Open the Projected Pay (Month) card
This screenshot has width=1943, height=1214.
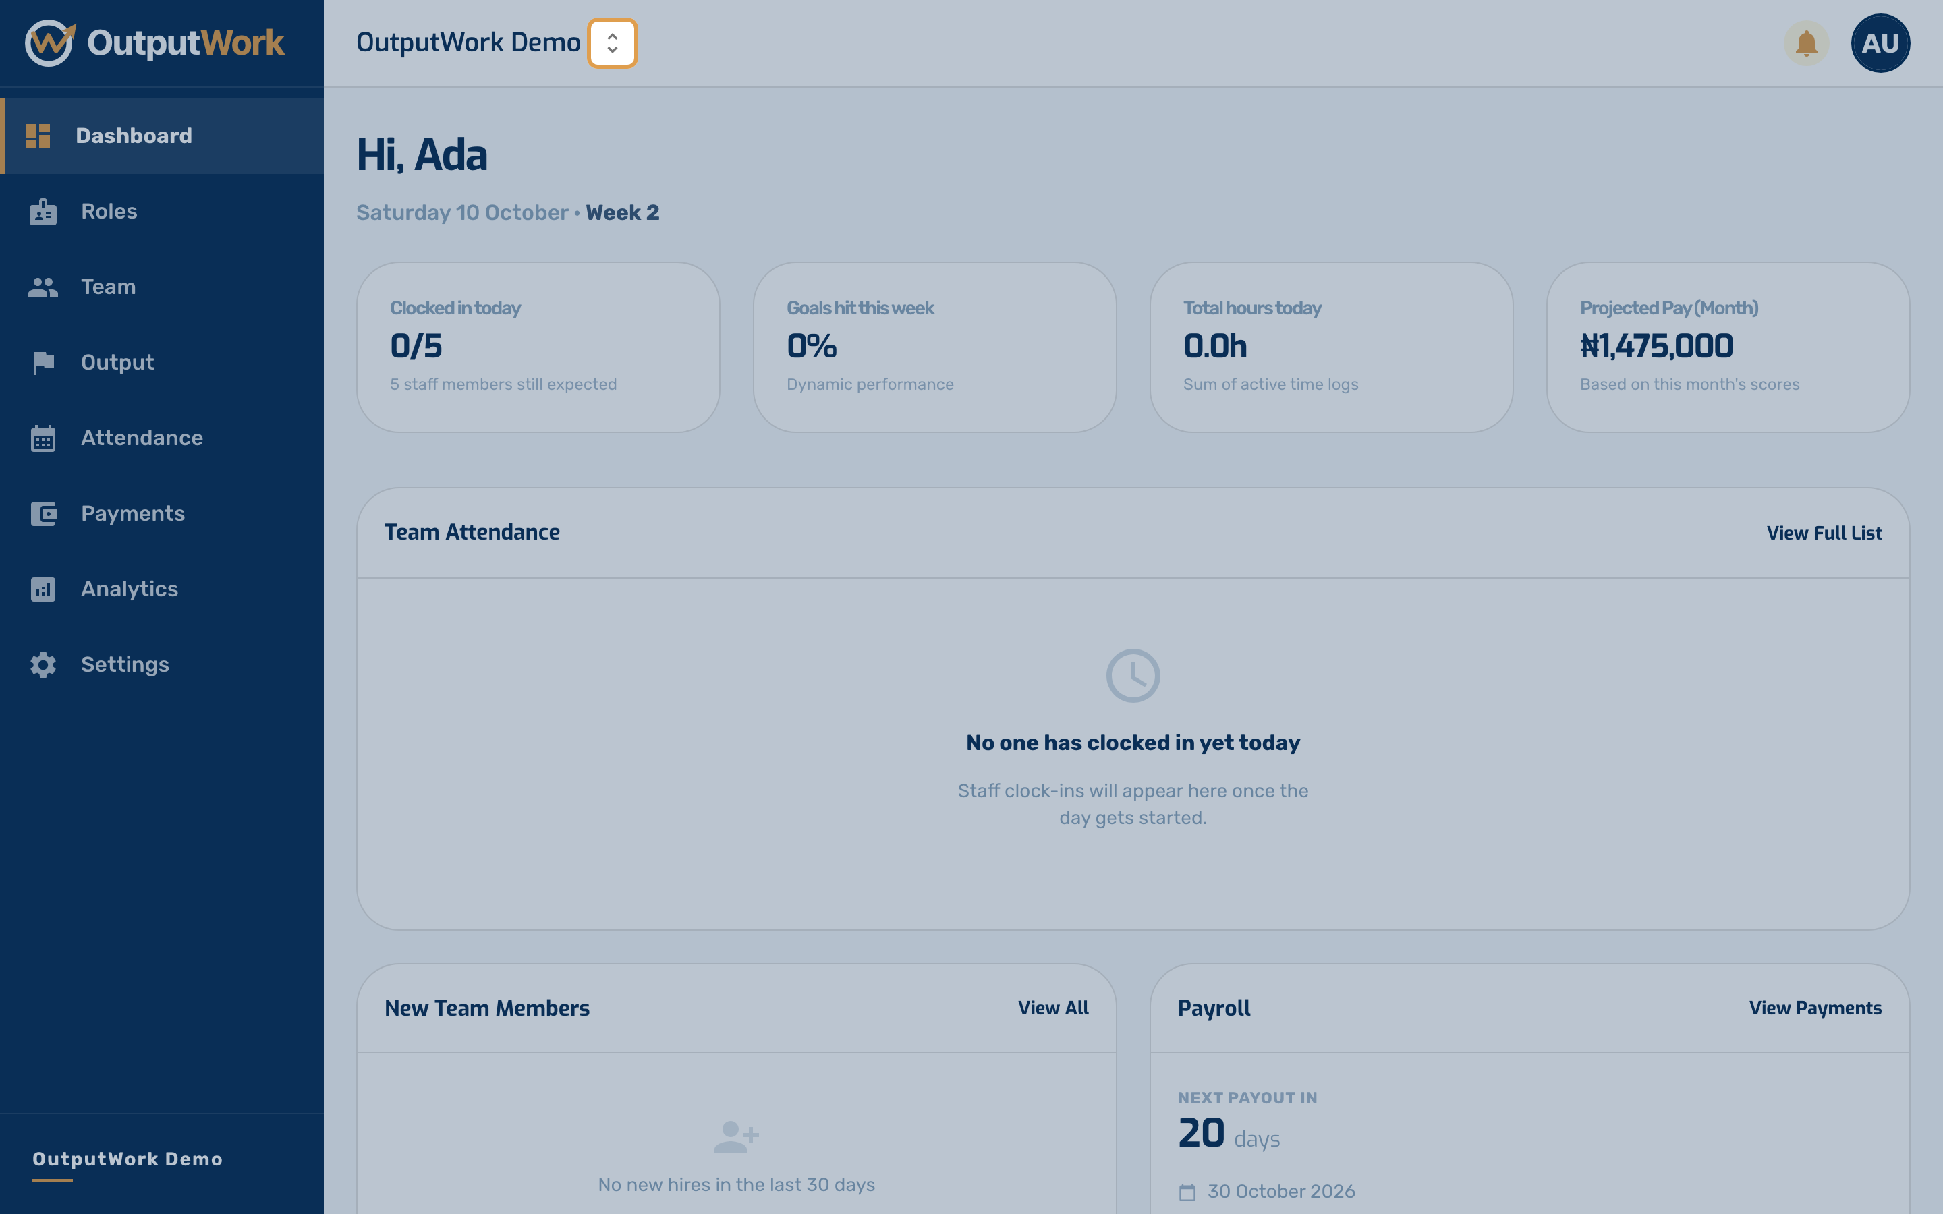pyautogui.click(x=1728, y=347)
